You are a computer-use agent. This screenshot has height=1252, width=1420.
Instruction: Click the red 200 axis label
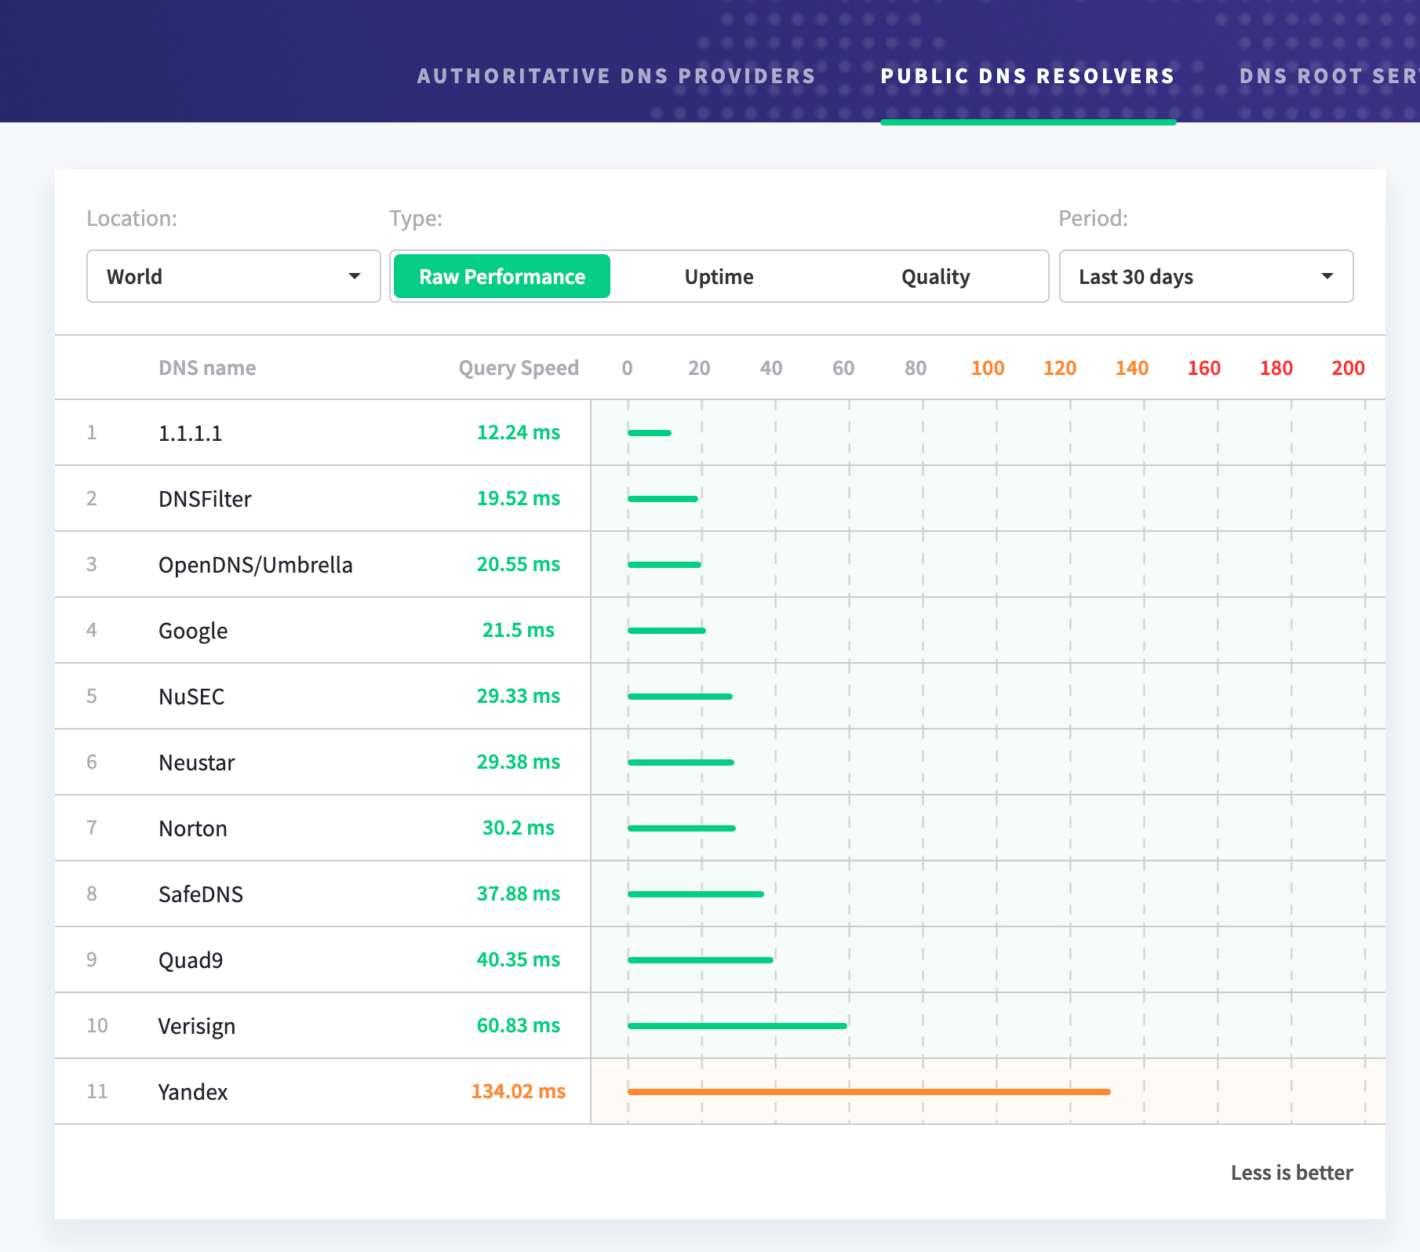pyautogui.click(x=1349, y=368)
